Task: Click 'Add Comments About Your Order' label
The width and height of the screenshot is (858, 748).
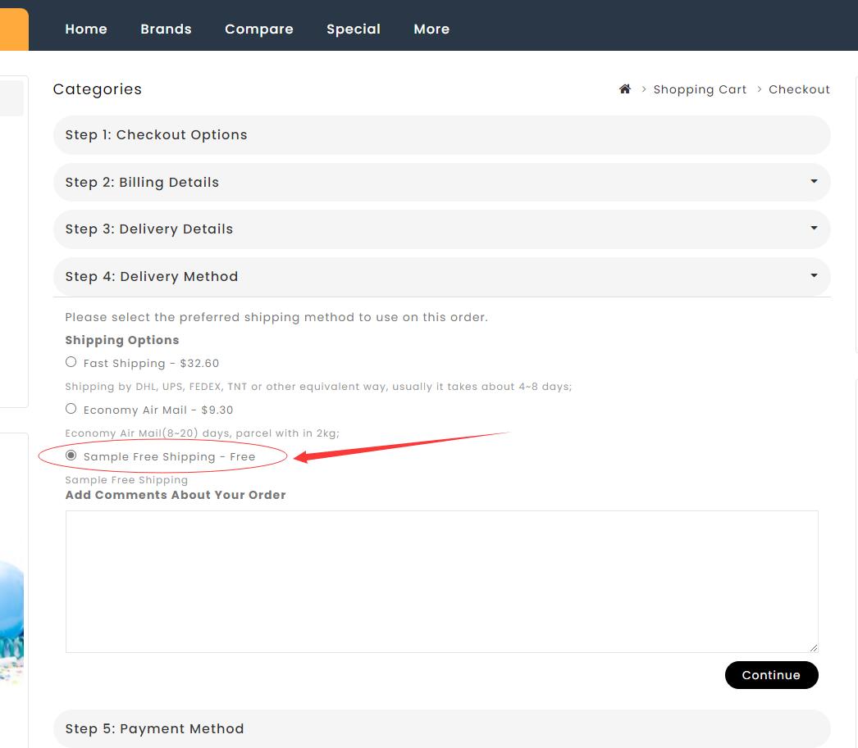Action: coord(175,495)
